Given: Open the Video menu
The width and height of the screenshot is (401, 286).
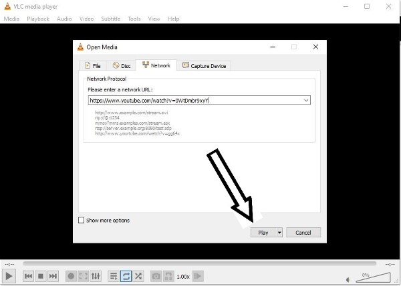Looking at the screenshot, I should tap(86, 19).
